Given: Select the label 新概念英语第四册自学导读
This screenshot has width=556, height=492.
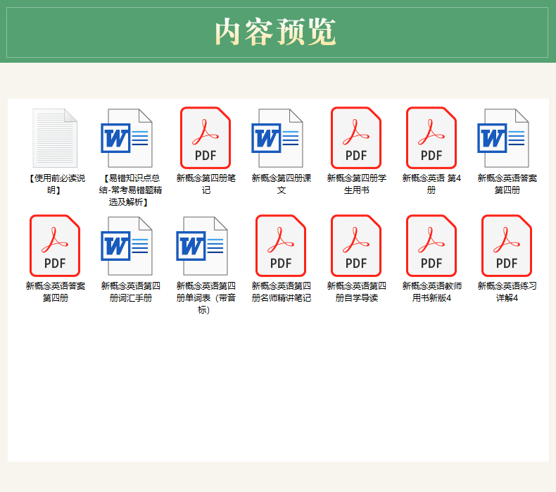Looking at the screenshot, I should click(357, 292).
